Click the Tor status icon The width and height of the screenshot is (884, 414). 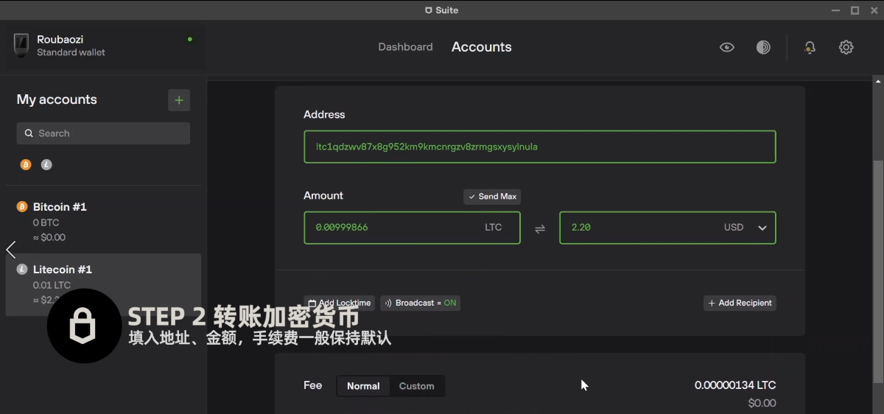[763, 47]
